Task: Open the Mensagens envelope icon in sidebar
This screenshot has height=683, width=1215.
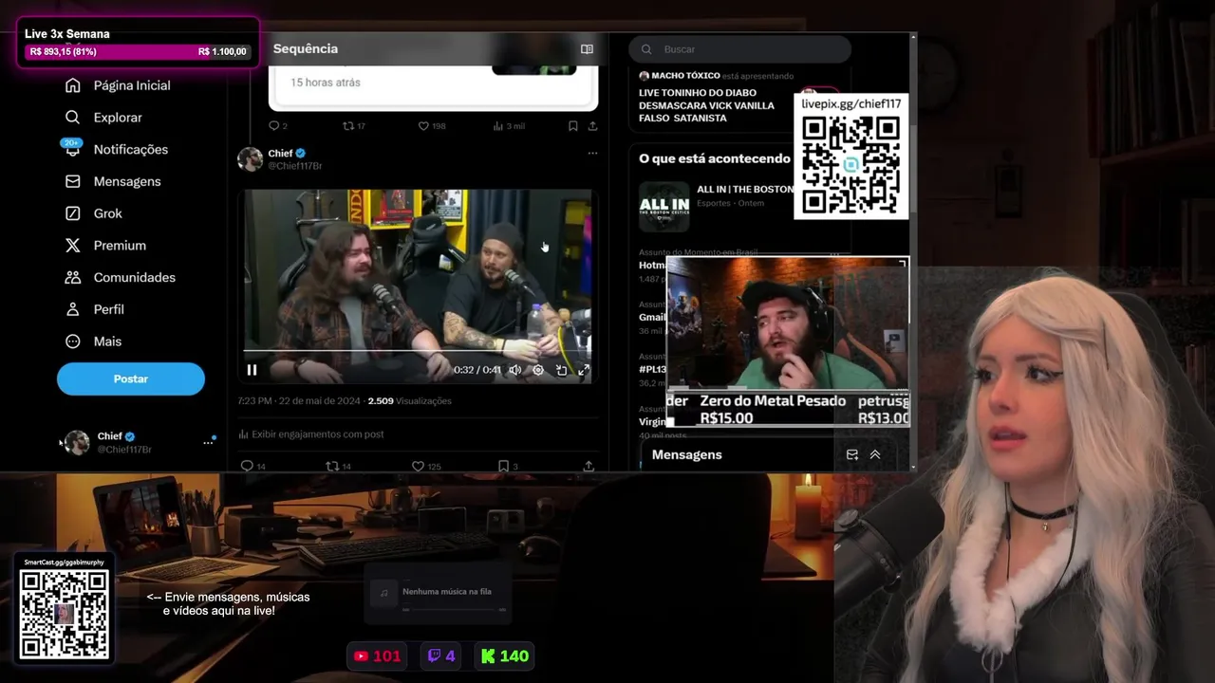Action: click(x=73, y=181)
